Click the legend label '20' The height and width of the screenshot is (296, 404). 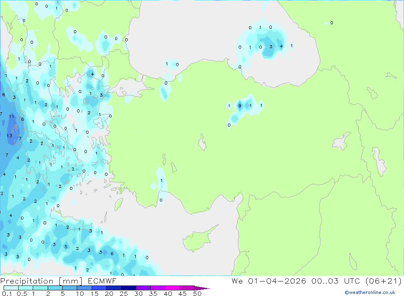click(x=109, y=294)
